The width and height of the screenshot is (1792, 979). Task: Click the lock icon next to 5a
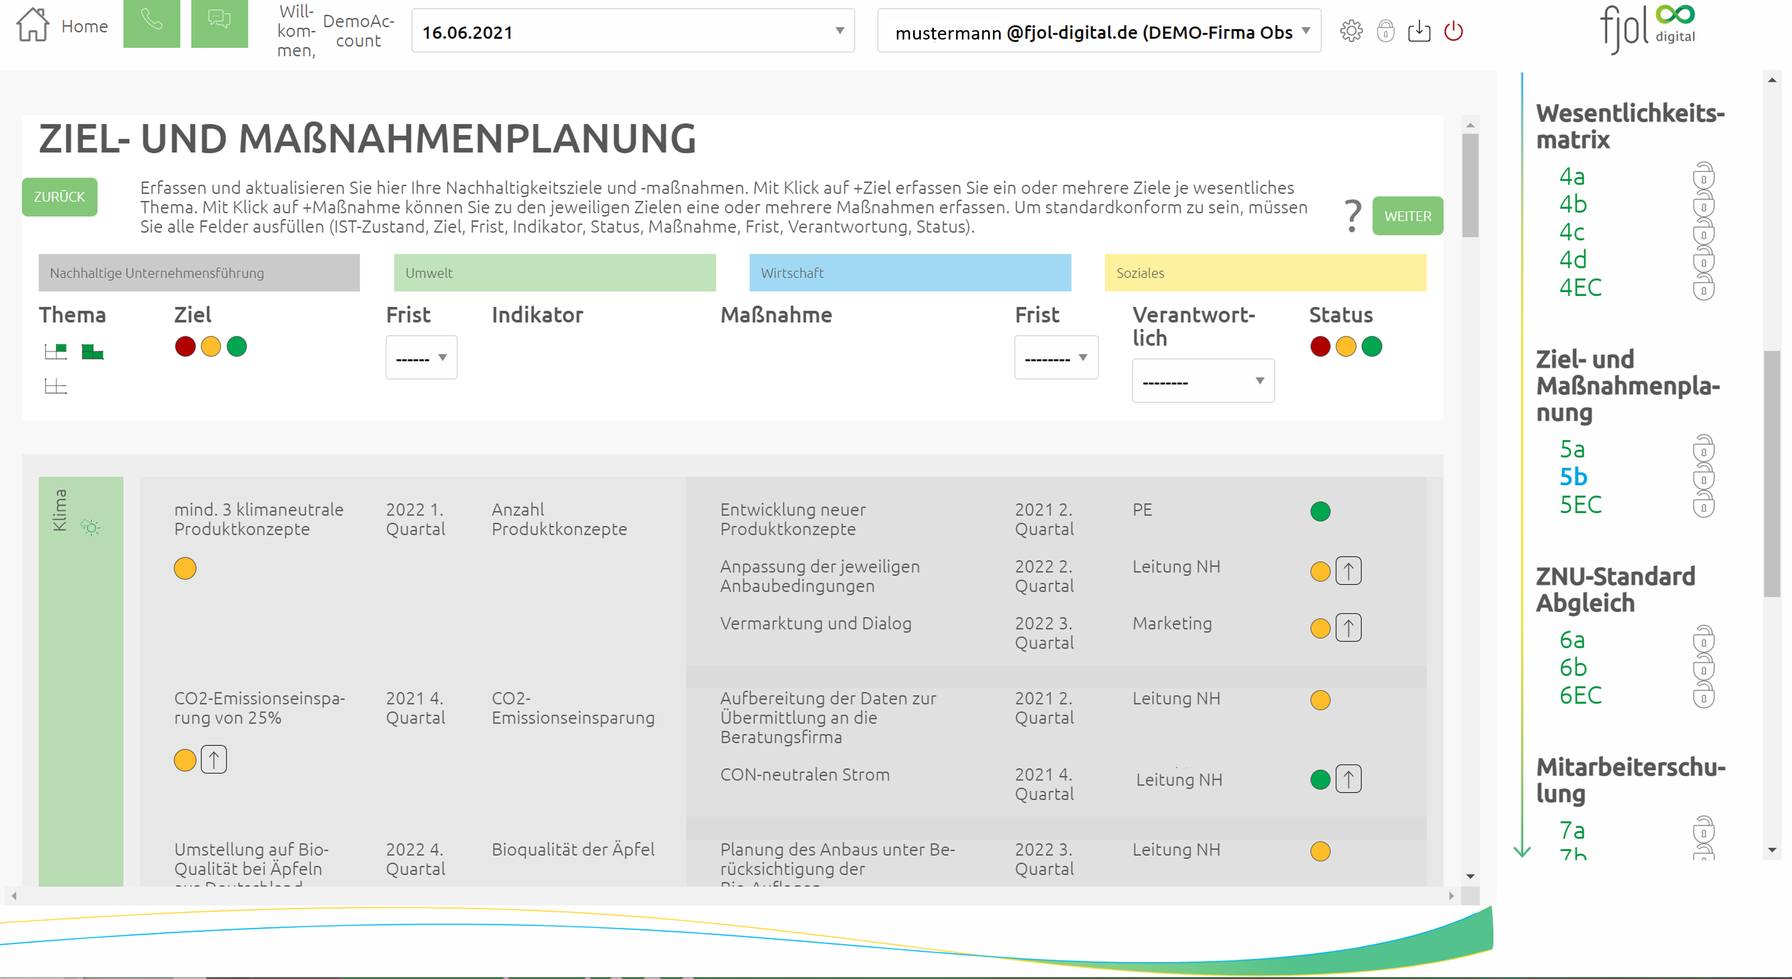[1703, 449]
